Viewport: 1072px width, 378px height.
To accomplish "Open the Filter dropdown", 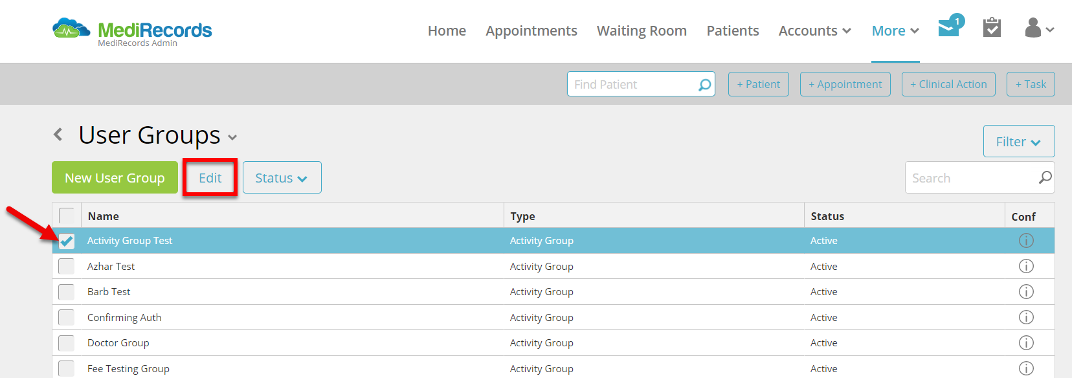I will (x=1019, y=141).
